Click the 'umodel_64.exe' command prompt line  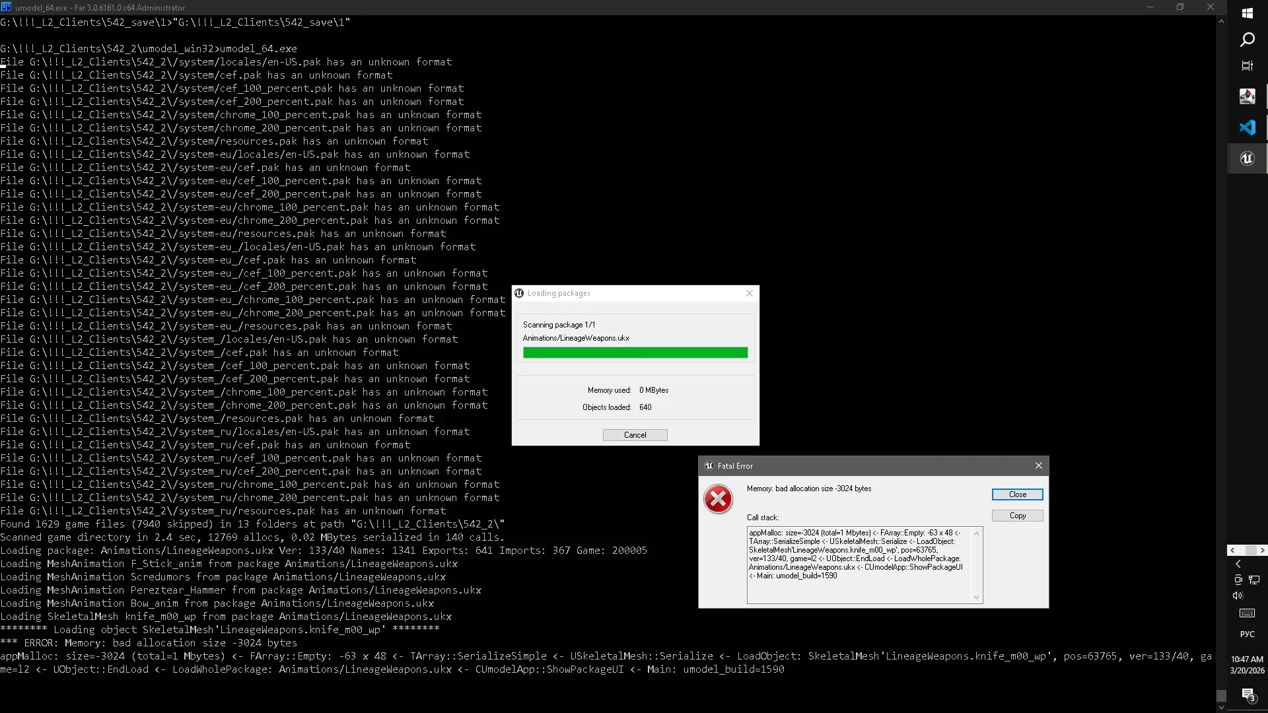point(149,49)
